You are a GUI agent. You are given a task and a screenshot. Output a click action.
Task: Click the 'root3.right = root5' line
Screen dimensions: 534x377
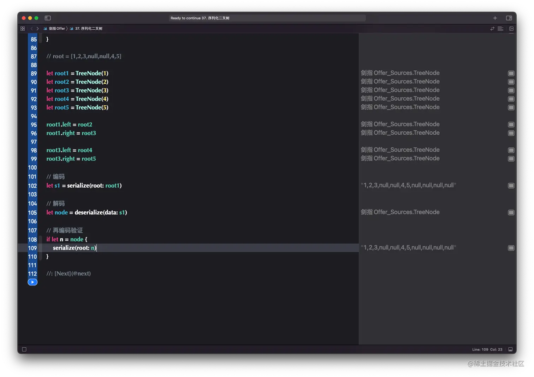click(x=71, y=159)
